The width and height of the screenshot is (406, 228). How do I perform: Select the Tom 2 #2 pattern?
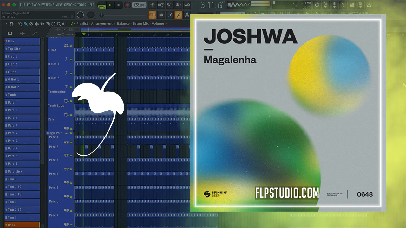[x=22, y=210]
